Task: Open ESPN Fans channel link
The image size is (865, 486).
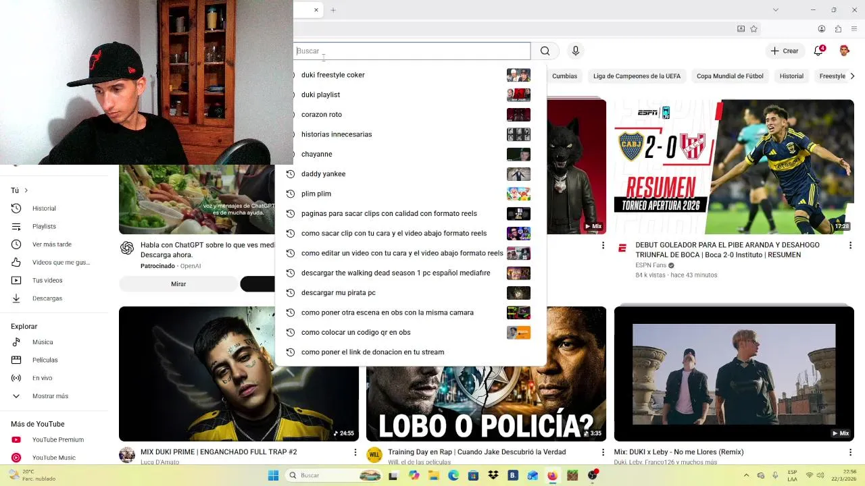Action: click(x=651, y=265)
